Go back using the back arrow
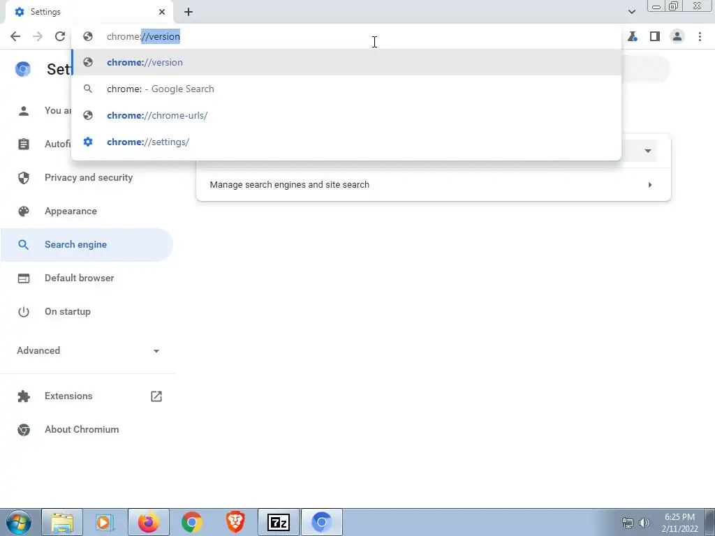This screenshot has width=715, height=536. tap(15, 36)
